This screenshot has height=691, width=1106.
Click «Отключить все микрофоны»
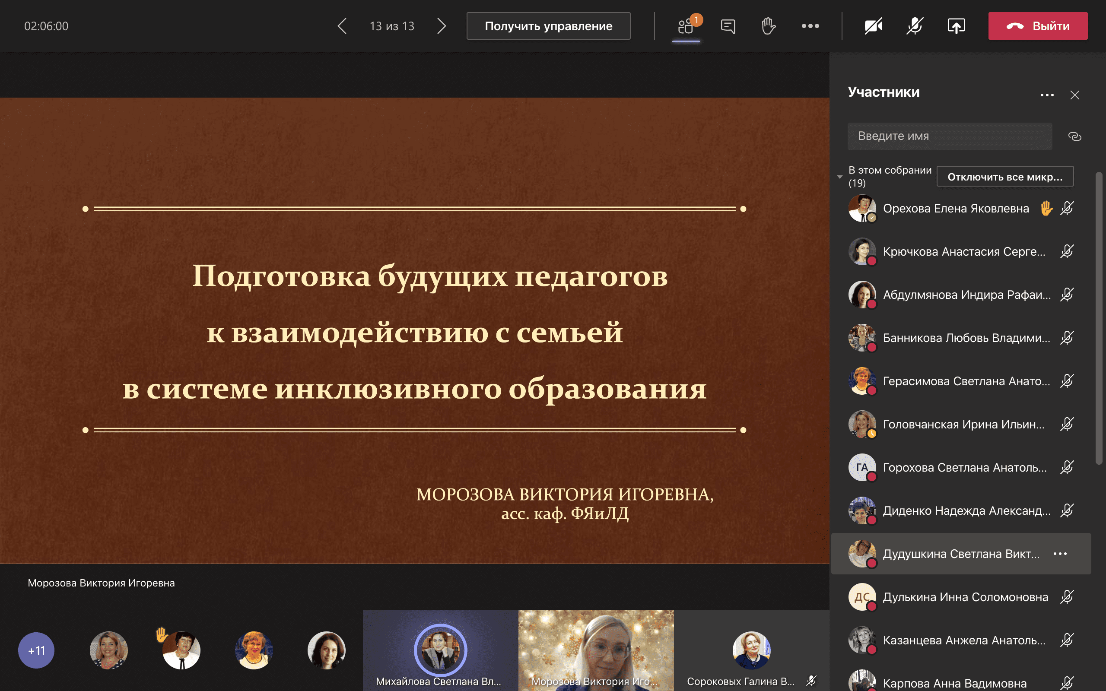pyautogui.click(x=1005, y=176)
